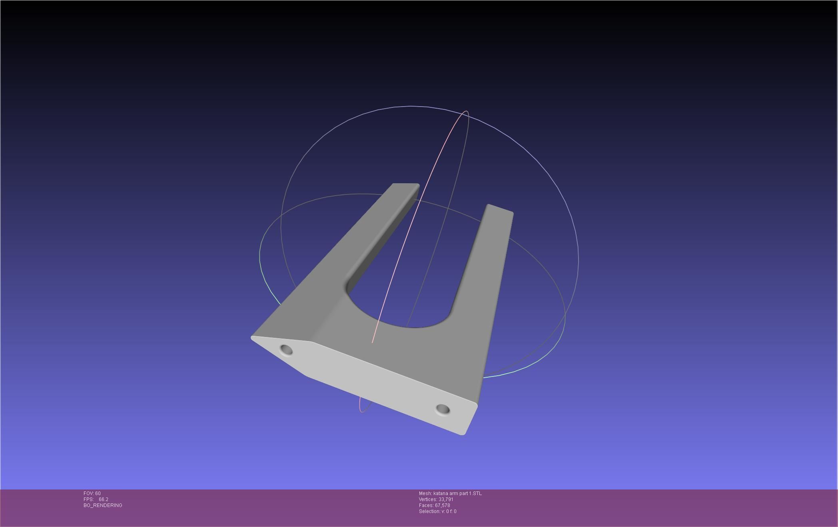838x527 pixels.
Task: Click 'Mesh: katana arm part 1.STL' text
Action: [450, 493]
